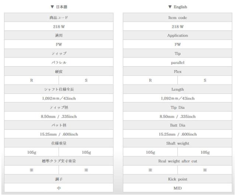Click the Tip Dia header row
This screenshot has height=196, width=236.
pos(177,107)
